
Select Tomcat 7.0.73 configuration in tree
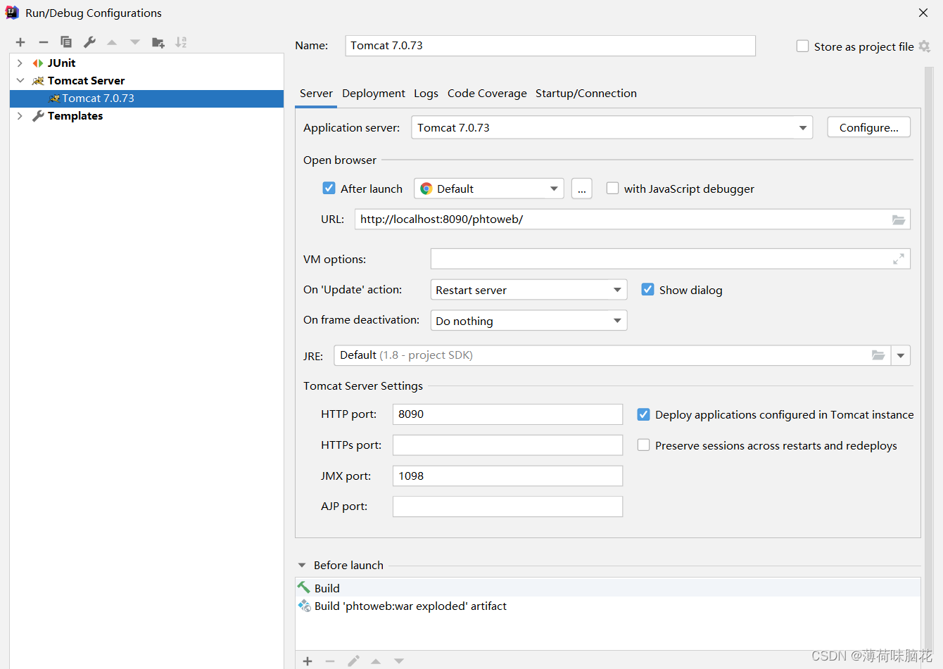146,98
